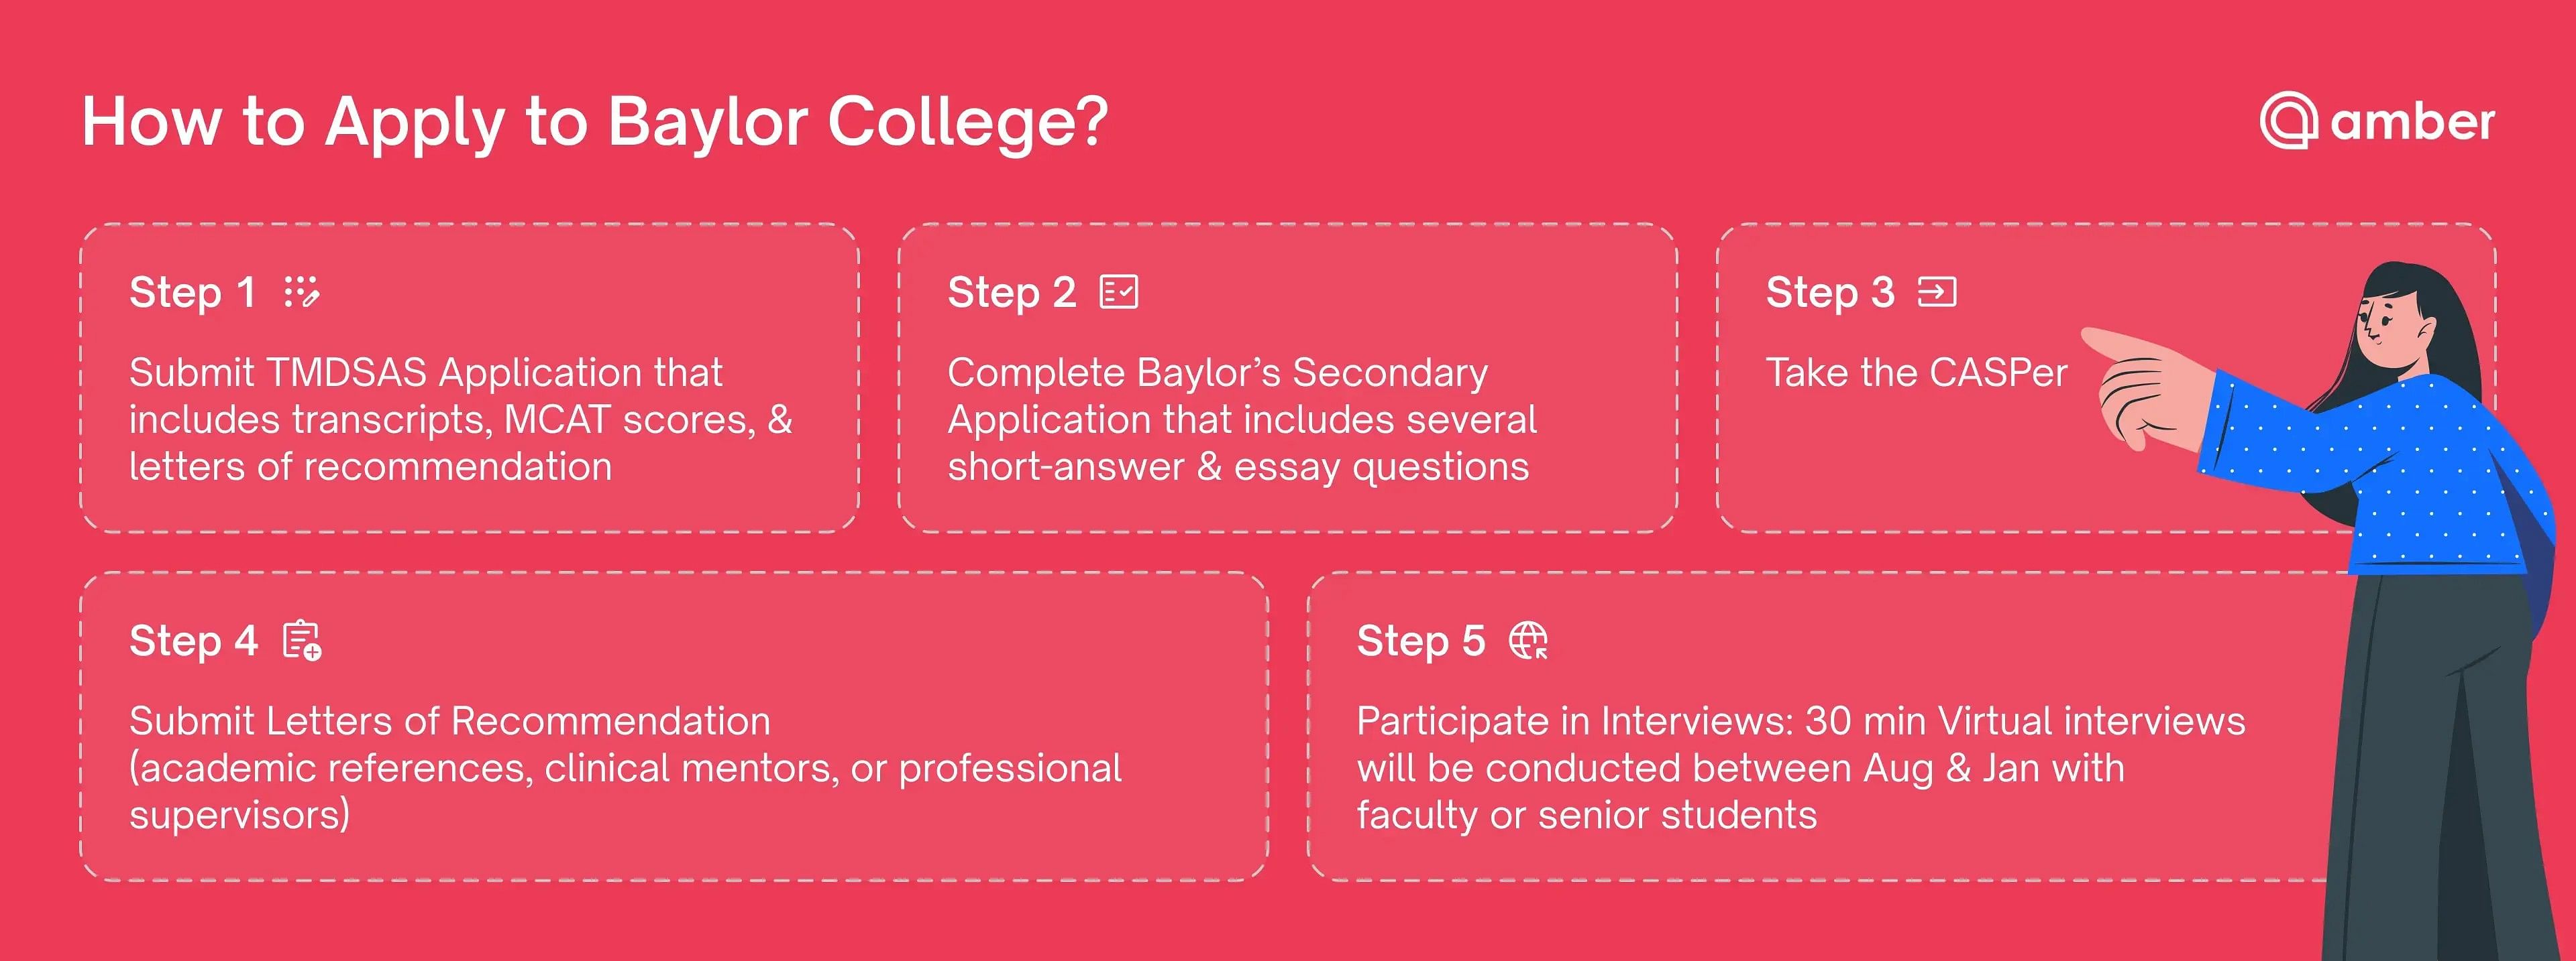Click the 'Submit Letters of Recommendation' paragraph

[625, 768]
